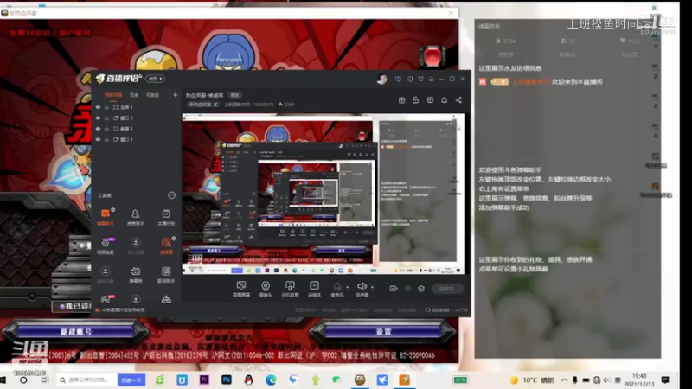
Task: Open the streaming settings gear icon
Action: click(x=421, y=289)
